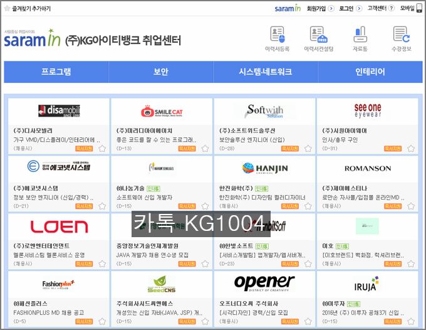
Task: Bookmark the 오프너디오씨 주식회사 job with star
Action: [308, 322]
